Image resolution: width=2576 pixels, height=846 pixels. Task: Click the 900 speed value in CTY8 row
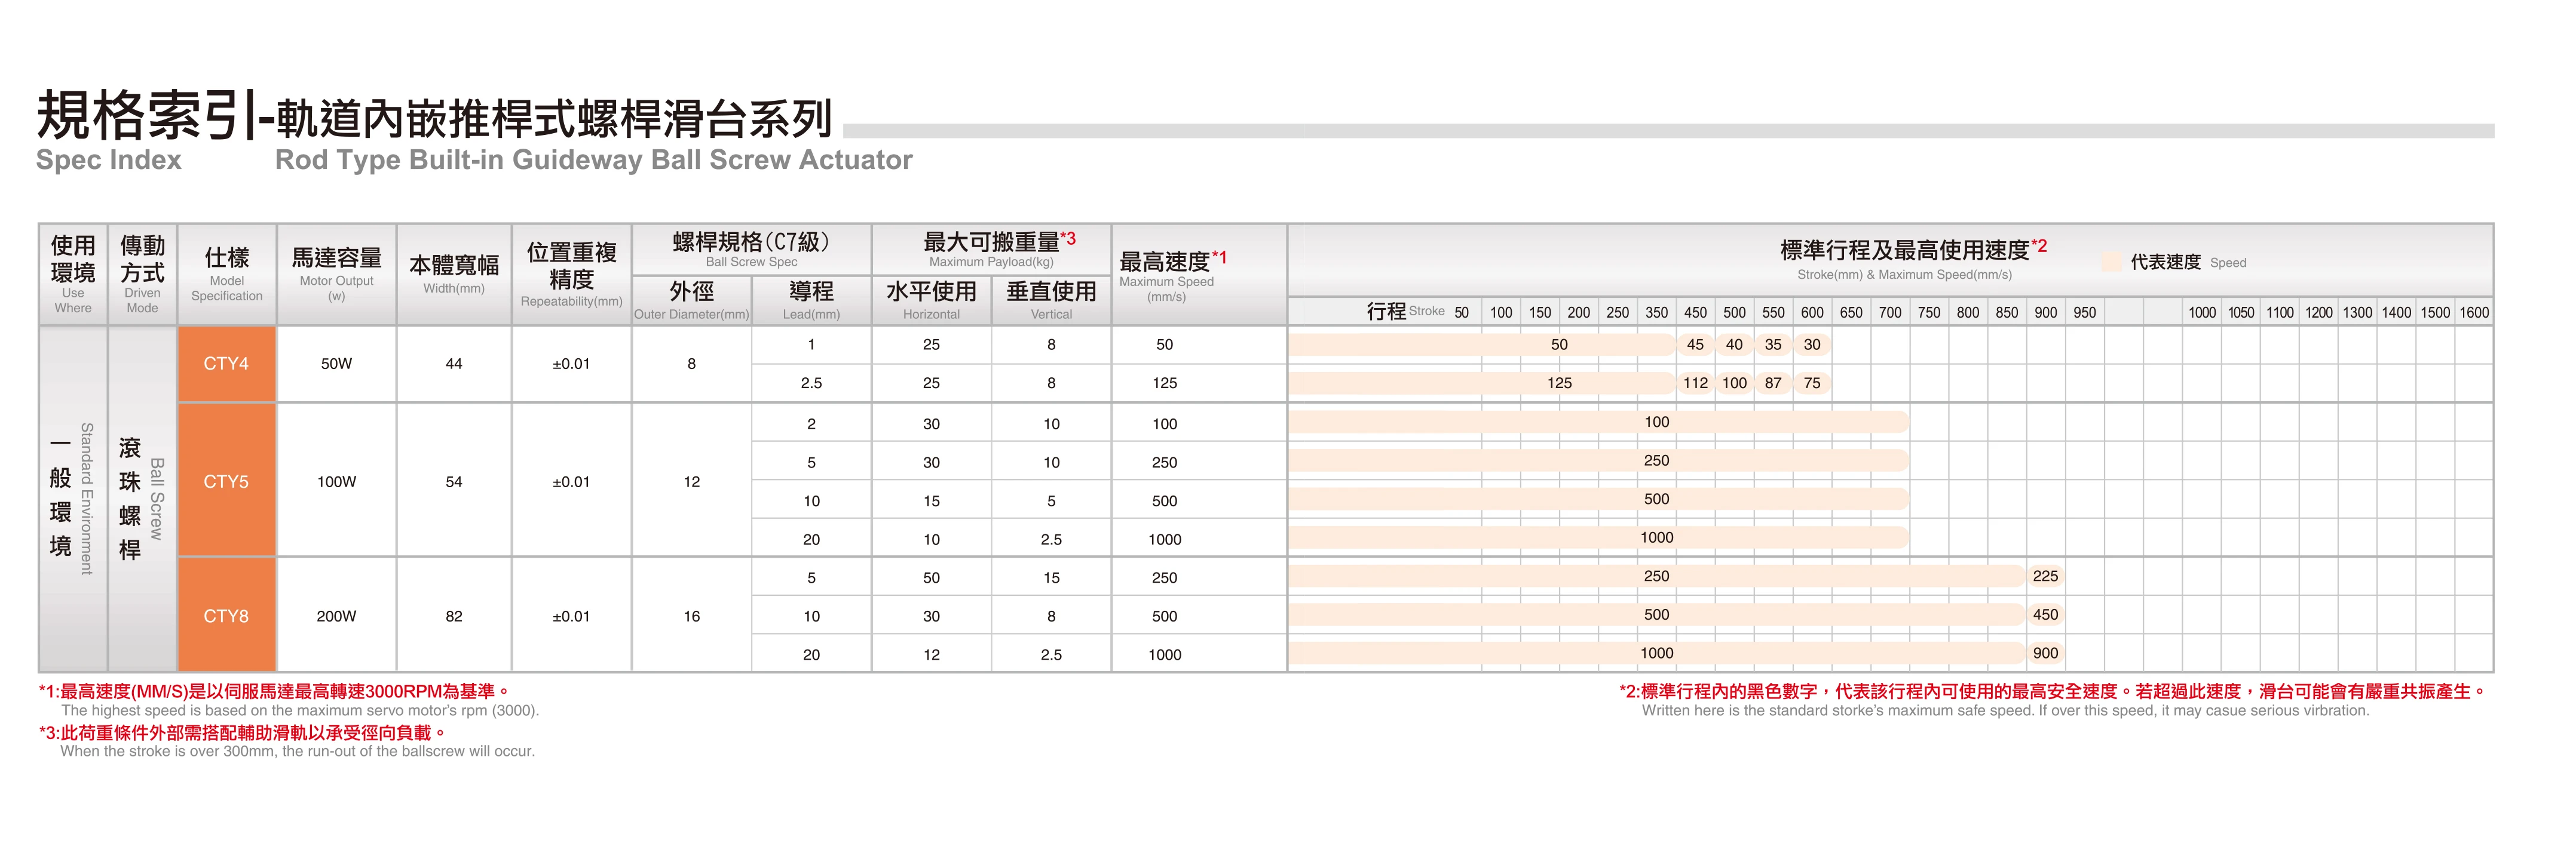(2045, 653)
